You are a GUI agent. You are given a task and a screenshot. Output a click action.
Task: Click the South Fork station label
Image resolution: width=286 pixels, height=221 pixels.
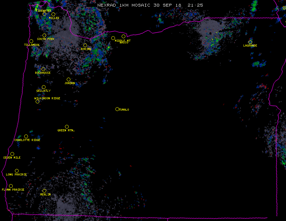(46, 39)
